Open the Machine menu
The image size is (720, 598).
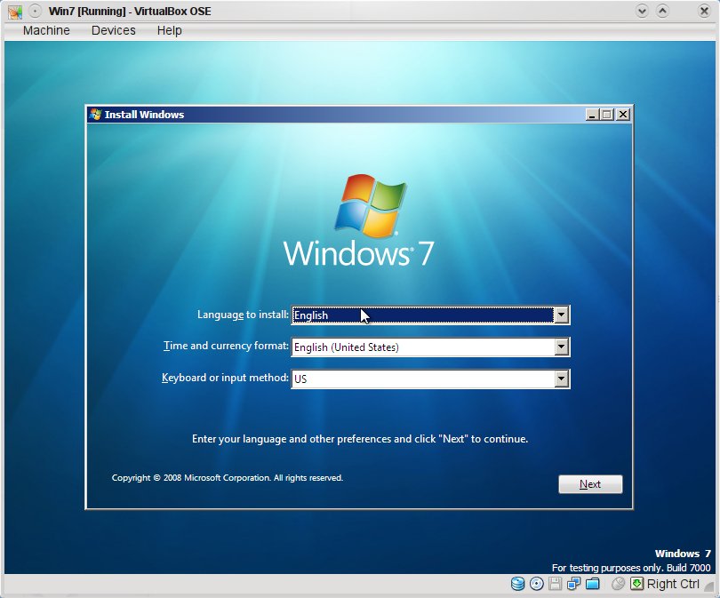[x=46, y=30]
